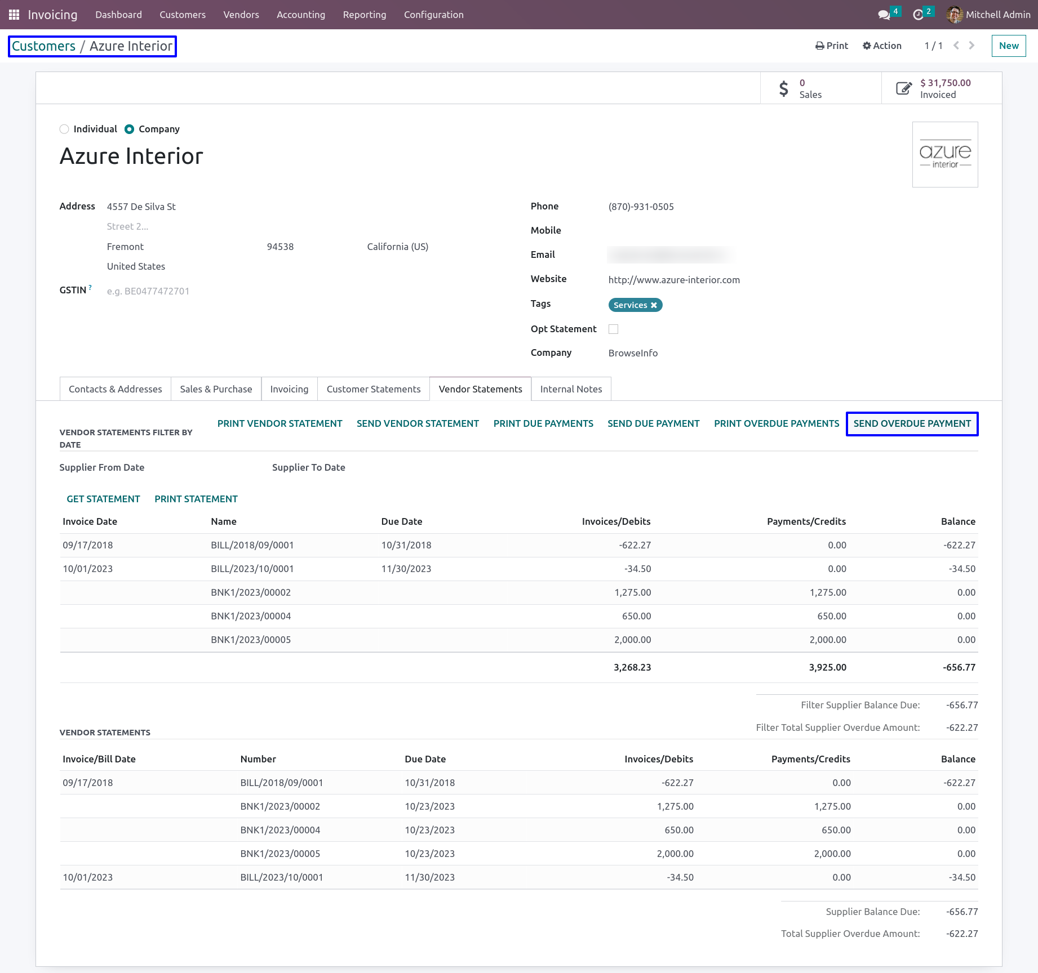Screen dimensions: 1038x973
Task: Click Print Due Payments
Action: [543, 423]
